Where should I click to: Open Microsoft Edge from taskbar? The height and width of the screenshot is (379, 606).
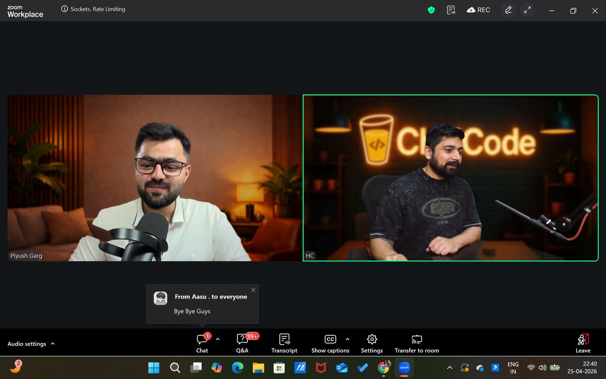237,367
